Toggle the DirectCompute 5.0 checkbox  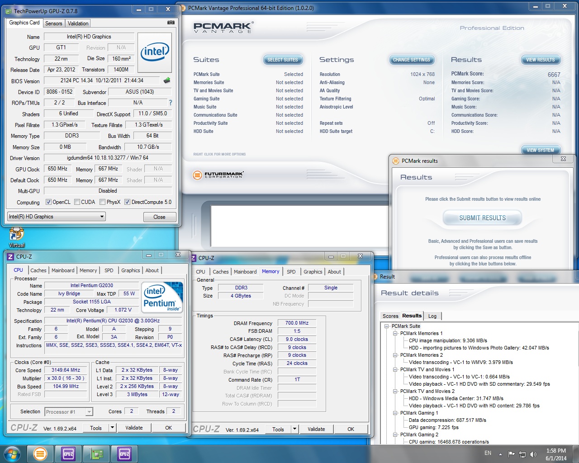(127, 202)
